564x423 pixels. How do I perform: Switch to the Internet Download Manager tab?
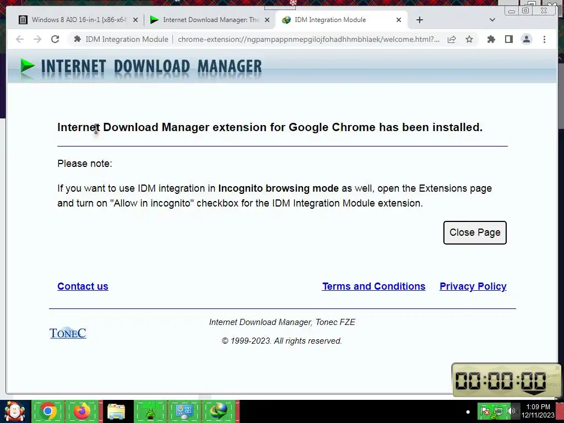(210, 20)
